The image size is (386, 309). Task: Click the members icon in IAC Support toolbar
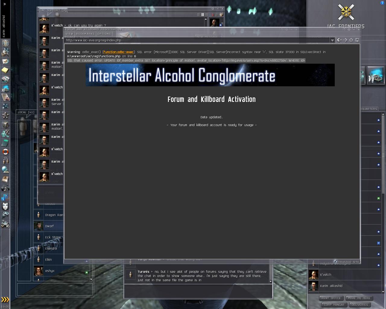(x=221, y=14)
